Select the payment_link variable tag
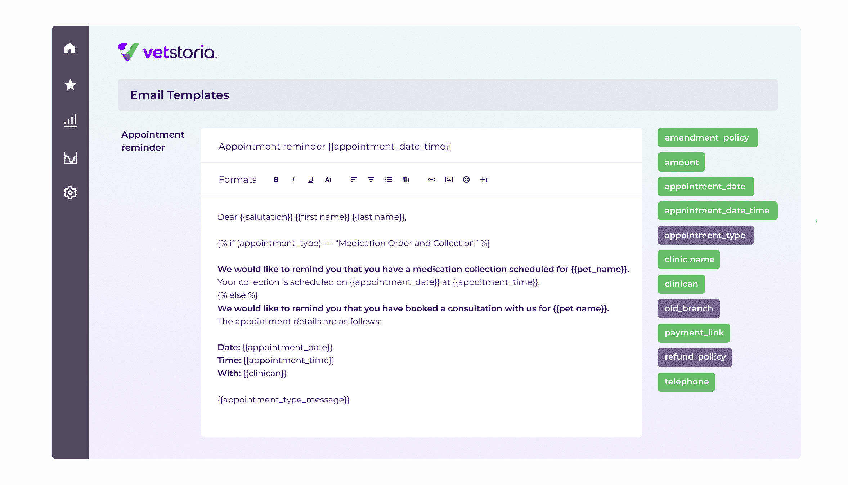848x485 pixels. (x=694, y=332)
